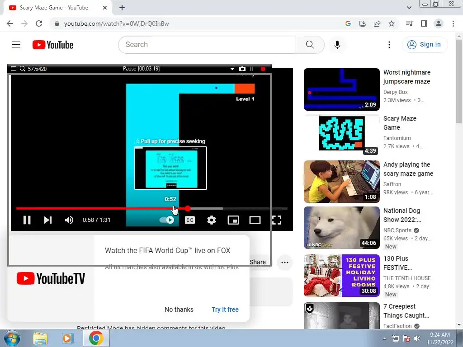Image resolution: width=463 pixels, height=347 pixels.
Task: Switch to miniplayer mode
Action: click(x=233, y=220)
